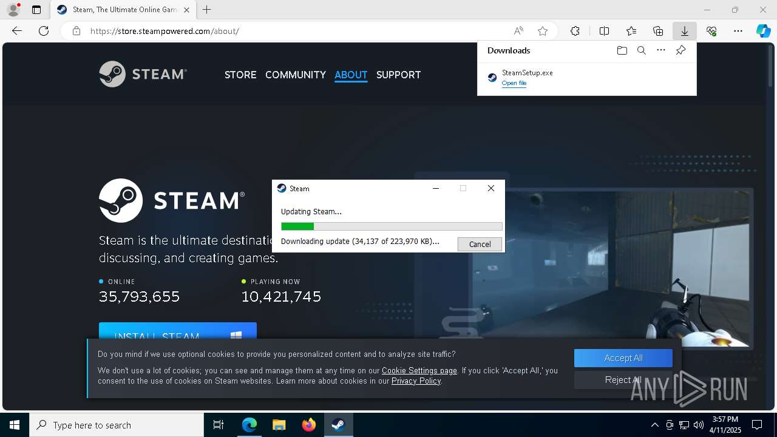Open the STORE menu on Steam site

(x=240, y=75)
